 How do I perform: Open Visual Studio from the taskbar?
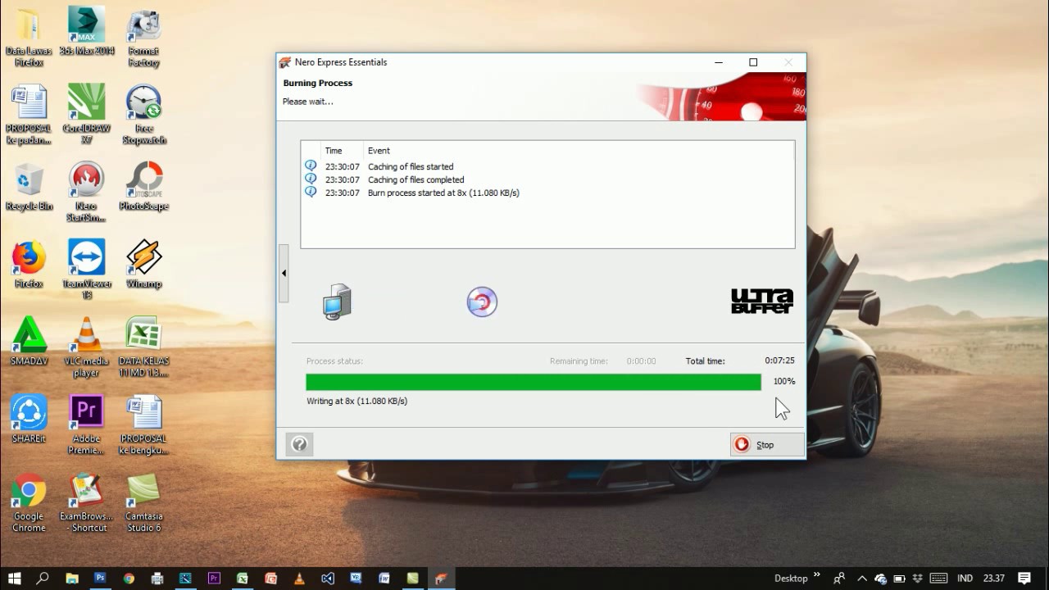[x=328, y=578]
